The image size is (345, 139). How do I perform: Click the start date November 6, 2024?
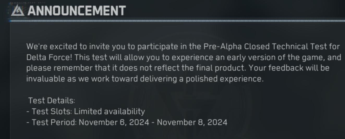pyautogui.click(x=114, y=122)
